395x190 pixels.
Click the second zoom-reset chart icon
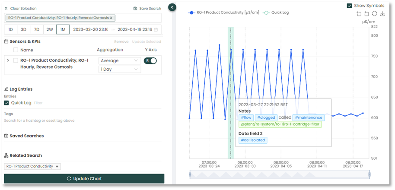coord(366,14)
